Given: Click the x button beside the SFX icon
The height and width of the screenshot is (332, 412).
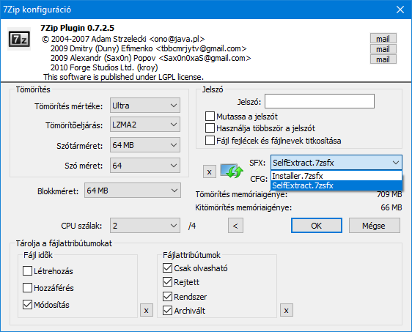Looking at the screenshot, I should [x=210, y=171].
